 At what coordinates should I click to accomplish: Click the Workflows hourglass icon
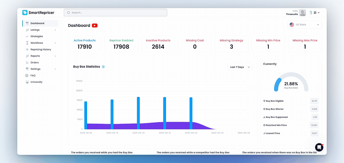pyautogui.click(x=27, y=43)
